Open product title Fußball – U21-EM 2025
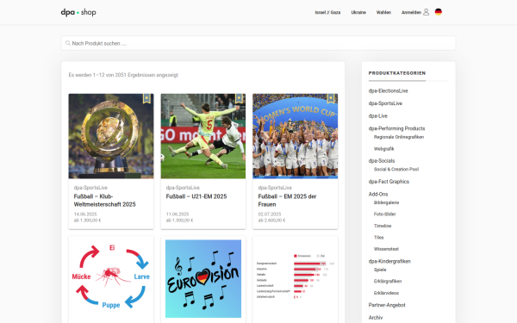This screenshot has width=517, height=323. (196, 196)
